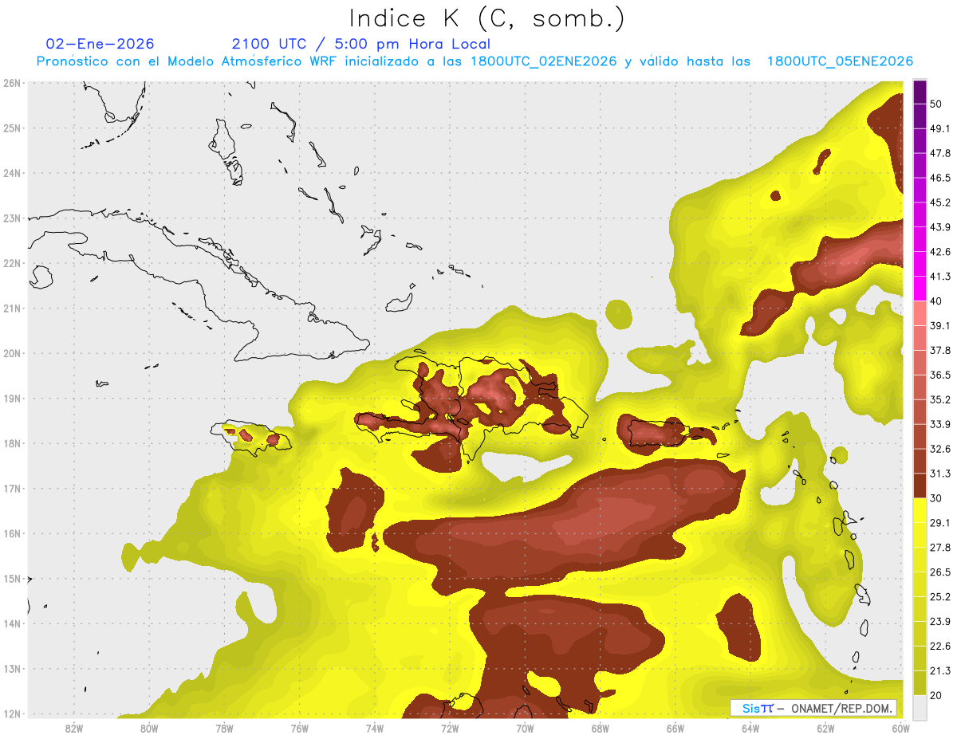The height and width of the screenshot is (739, 957).
Task: Select the gray swatch below colorbar value 20
Action: [x=920, y=707]
